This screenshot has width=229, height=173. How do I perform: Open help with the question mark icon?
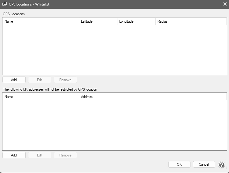tap(221, 165)
